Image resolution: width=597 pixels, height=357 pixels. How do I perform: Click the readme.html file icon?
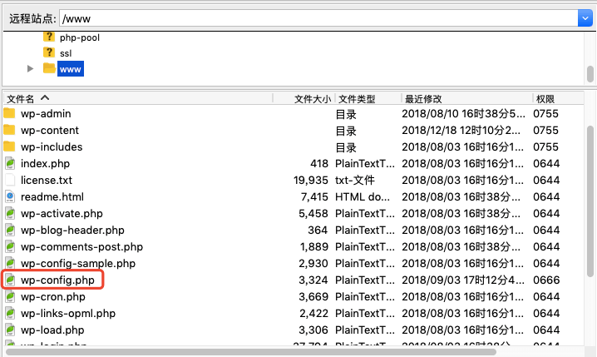(x=10, y=196)
